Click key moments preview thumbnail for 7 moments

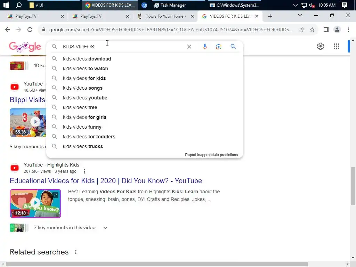pos(19,228)
